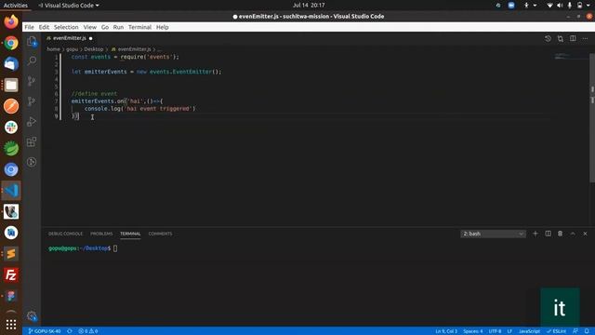Click the Spaces: 4 indentation setting
The image size is (595, 335).
coord(473,331)
